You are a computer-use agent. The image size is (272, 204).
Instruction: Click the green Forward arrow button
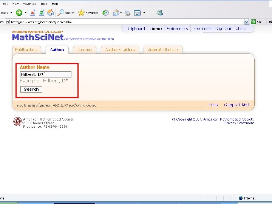[19, 13]
